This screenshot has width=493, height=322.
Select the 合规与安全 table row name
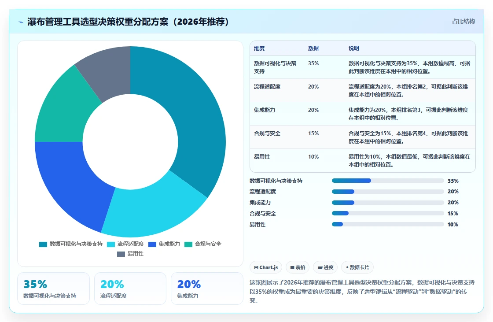(267, 133)
